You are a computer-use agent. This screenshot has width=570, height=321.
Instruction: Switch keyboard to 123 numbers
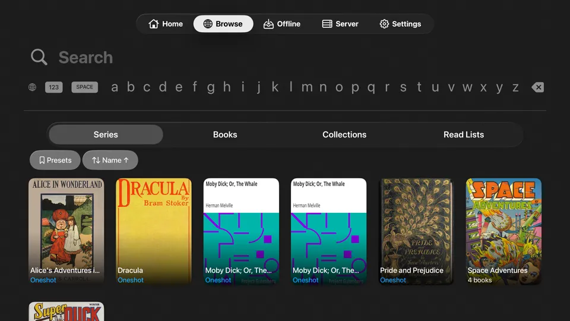(54, 87)
